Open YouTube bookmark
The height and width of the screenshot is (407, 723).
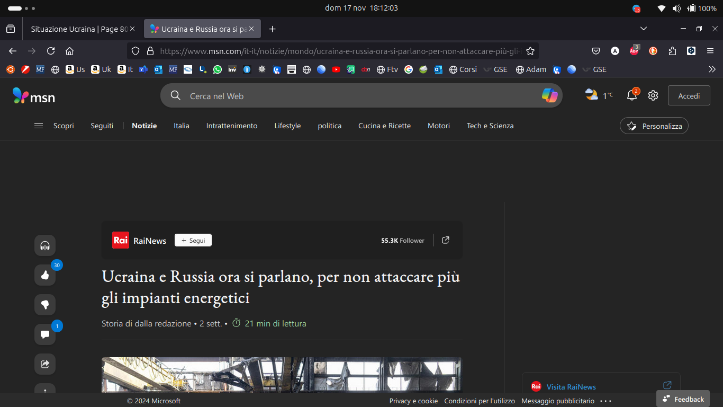pyautogui.click(x=336, y=69)
